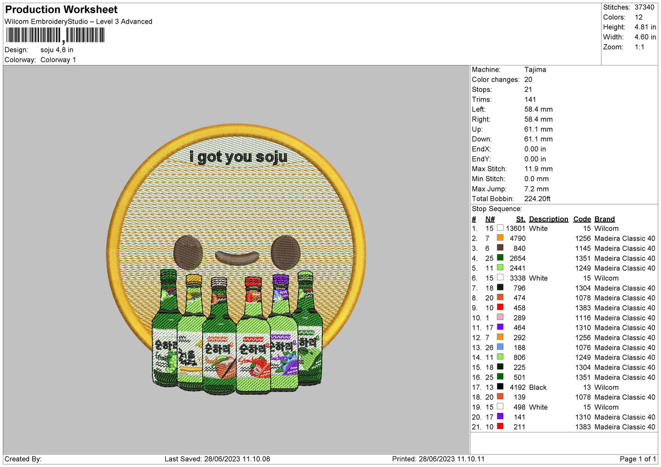The height and width of the screenshot is (467, 661).
Task: Click the Trims value 141
Action: coord(531,99)
